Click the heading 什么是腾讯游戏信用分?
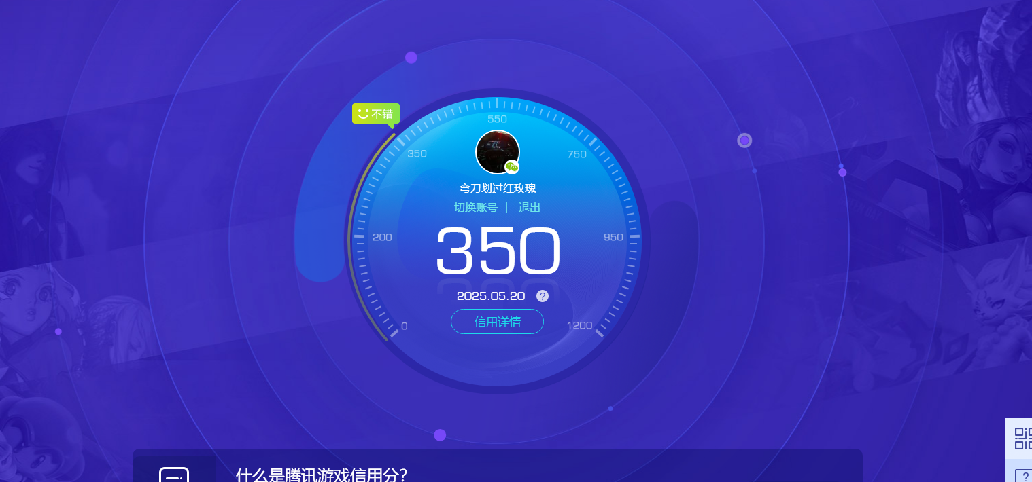This screenshot has width=1032, height=482. coord(322,475)
